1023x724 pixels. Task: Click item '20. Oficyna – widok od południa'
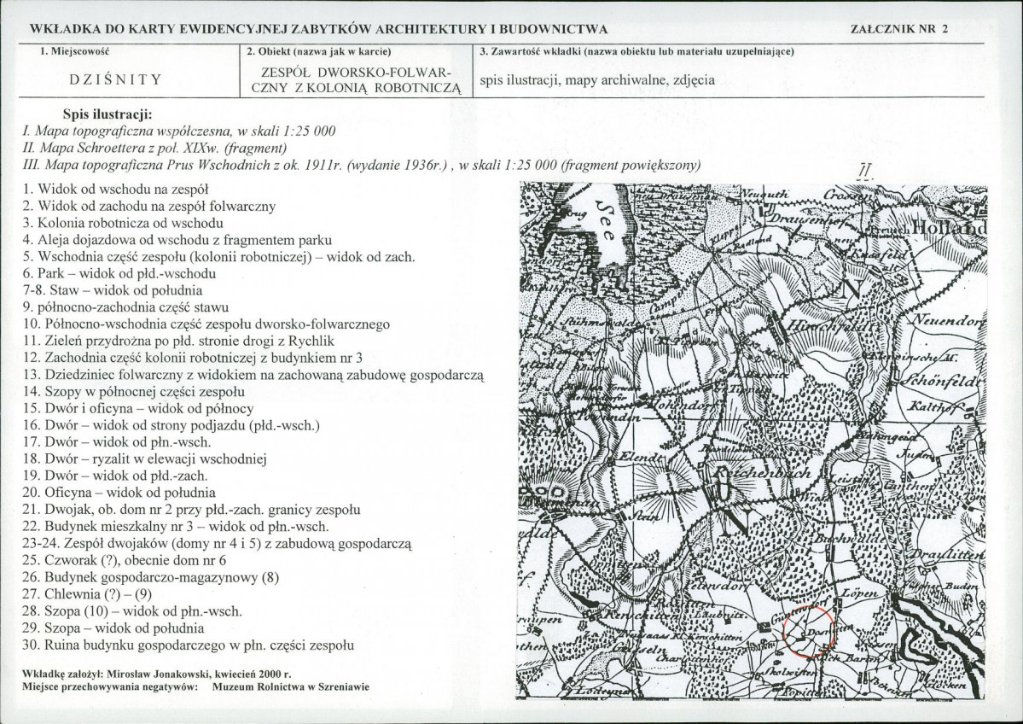click(119, 493)
